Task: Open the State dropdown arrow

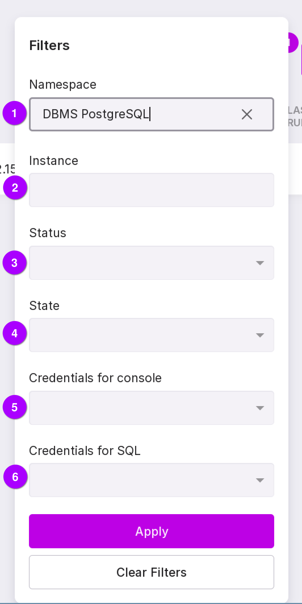Action: [260, 335]
